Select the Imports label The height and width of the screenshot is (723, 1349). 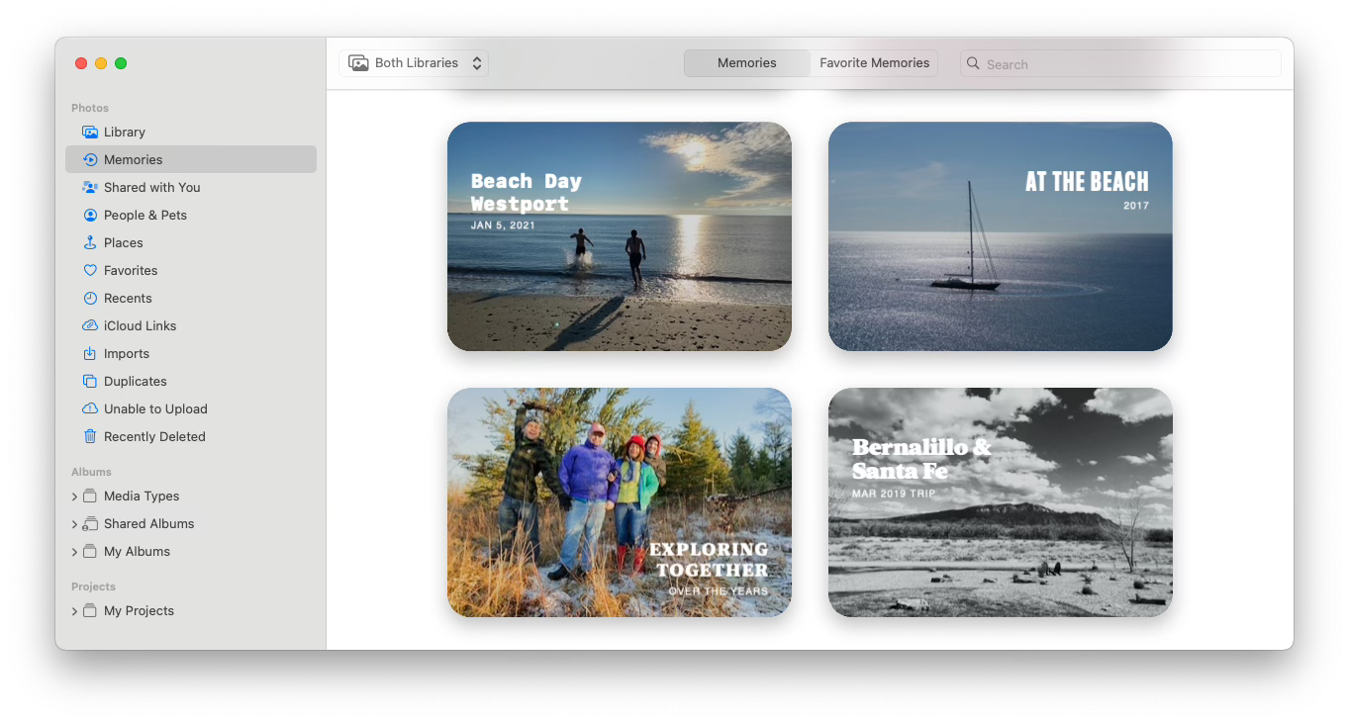(127, 353)
